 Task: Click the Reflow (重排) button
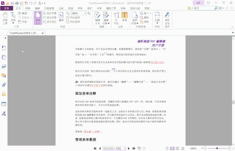(61, 17)
